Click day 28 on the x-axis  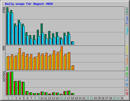[110, 98]
